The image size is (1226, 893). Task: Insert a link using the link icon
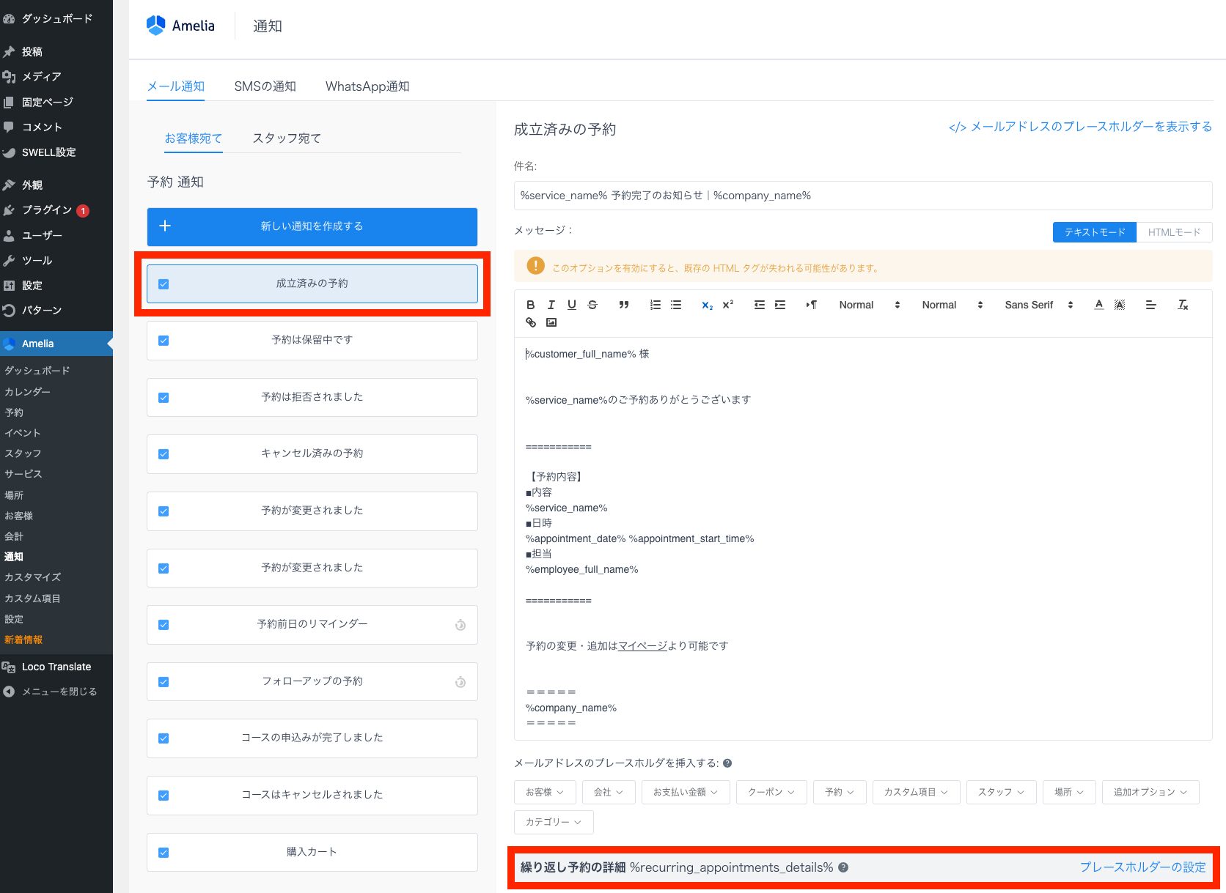click(x=531, y=322)
